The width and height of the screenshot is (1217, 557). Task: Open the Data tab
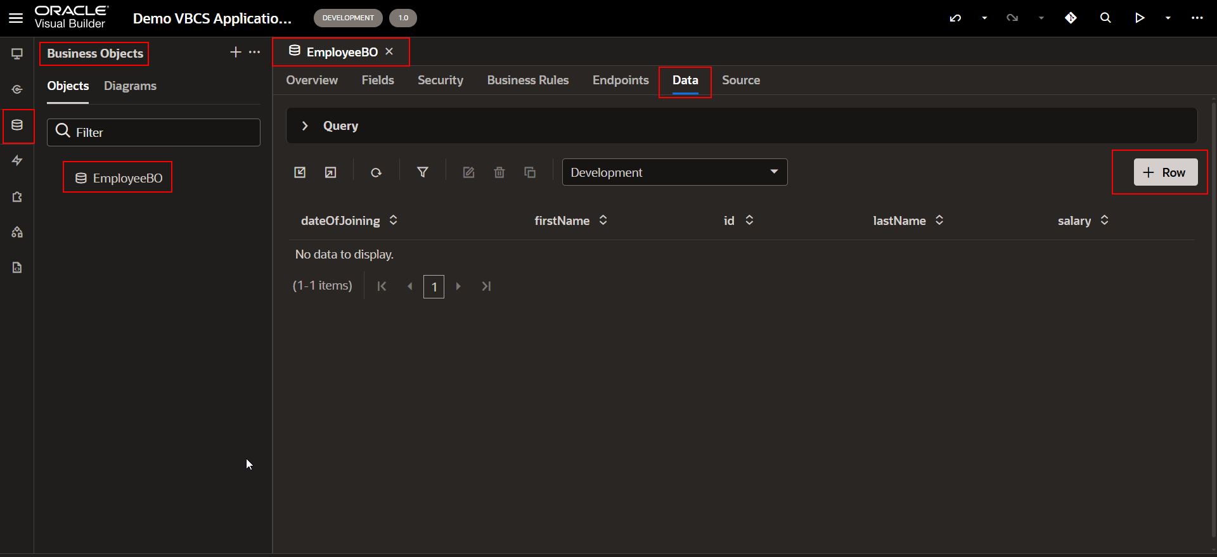click(x=685, y=80)
